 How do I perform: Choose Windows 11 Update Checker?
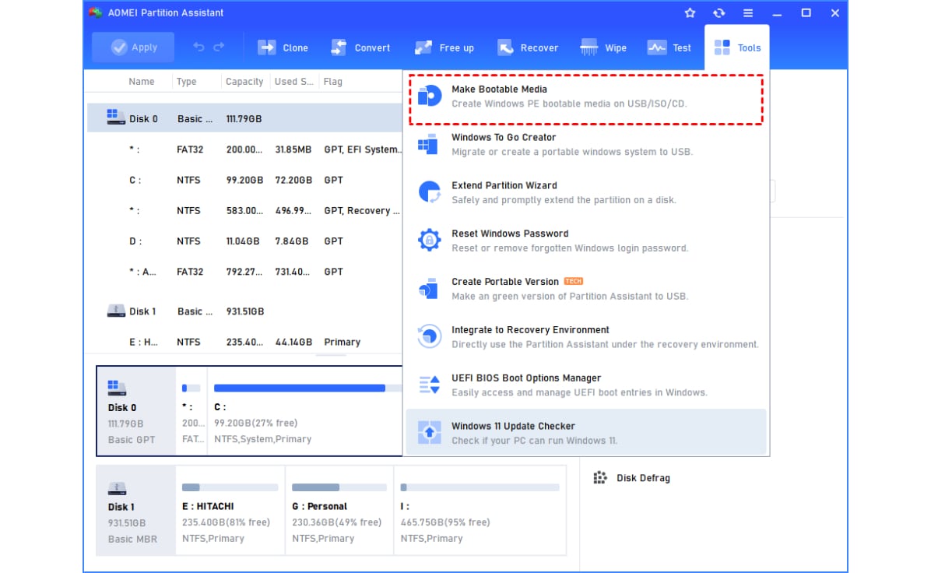point(586,433)
